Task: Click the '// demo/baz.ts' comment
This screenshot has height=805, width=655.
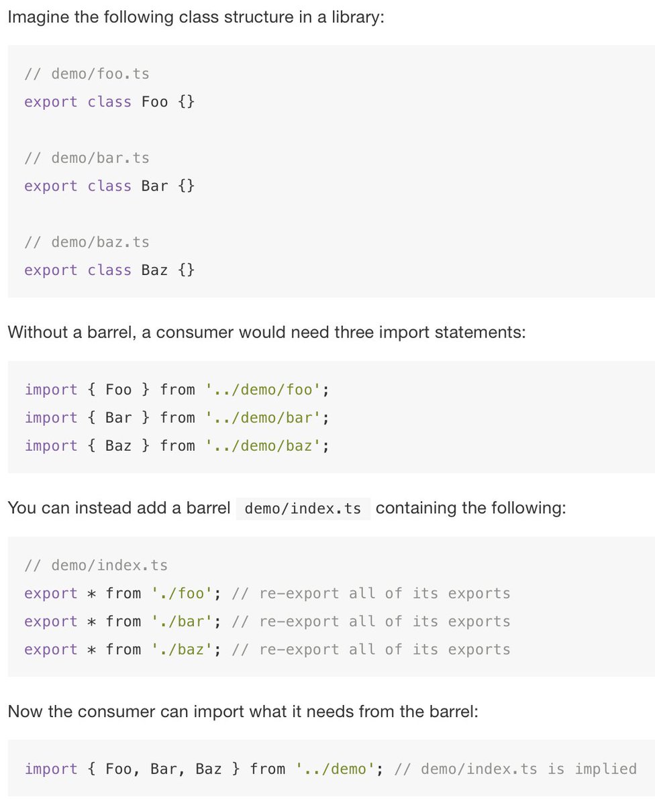Action: [87, 241]
